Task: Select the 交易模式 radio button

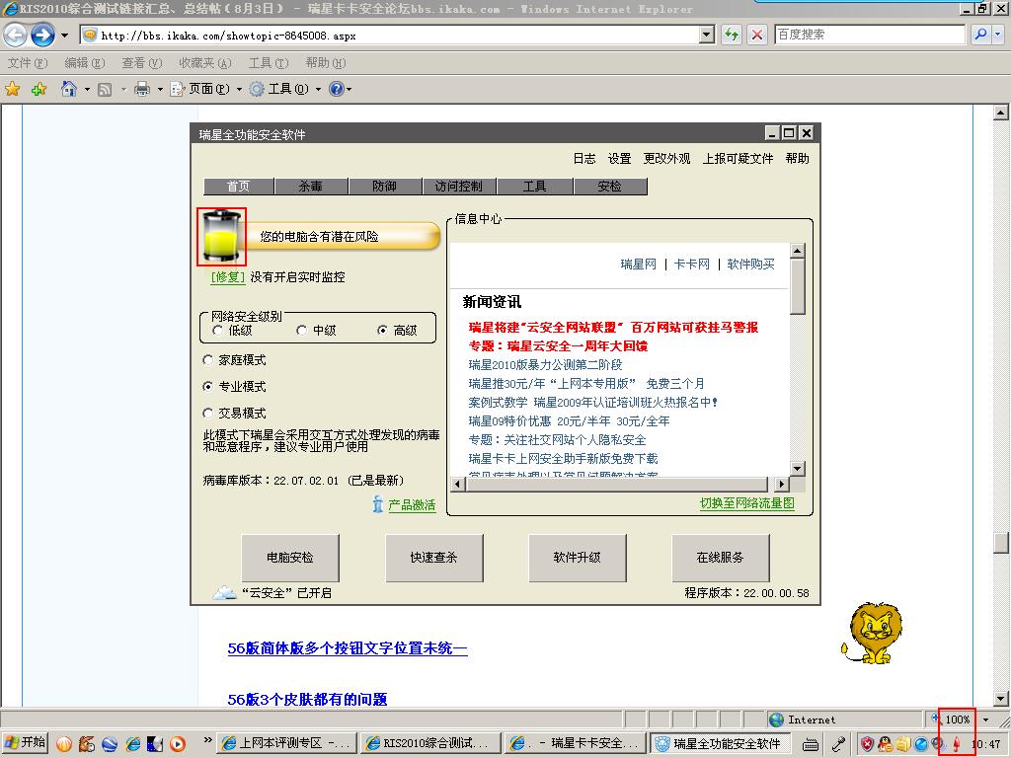Action: click(x=207, y=413)
